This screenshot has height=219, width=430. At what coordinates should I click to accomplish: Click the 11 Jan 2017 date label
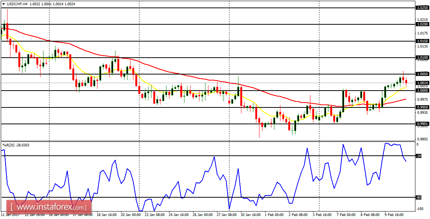10,215
